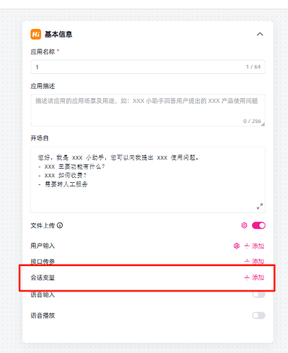
Task: Open the 用户输入 settings gear icon
Action: (236, 246)
